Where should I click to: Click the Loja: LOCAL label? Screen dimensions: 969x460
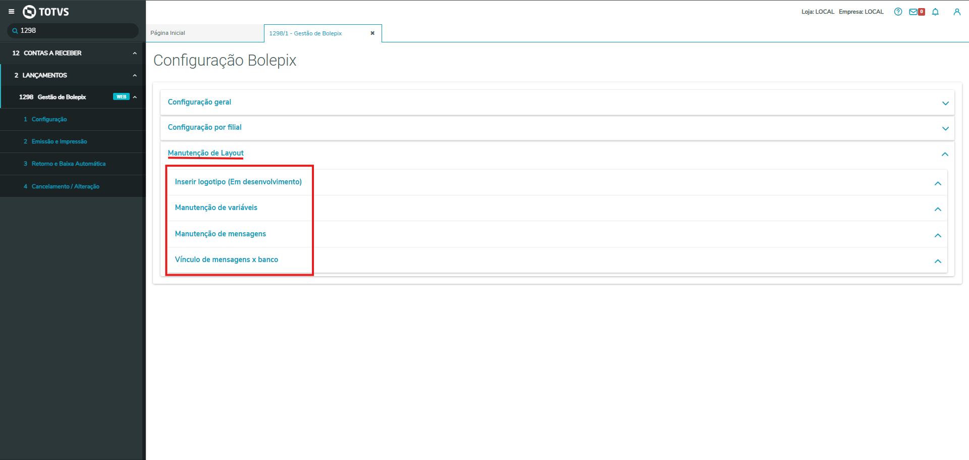pyautogui.click(x=818, y=12)
